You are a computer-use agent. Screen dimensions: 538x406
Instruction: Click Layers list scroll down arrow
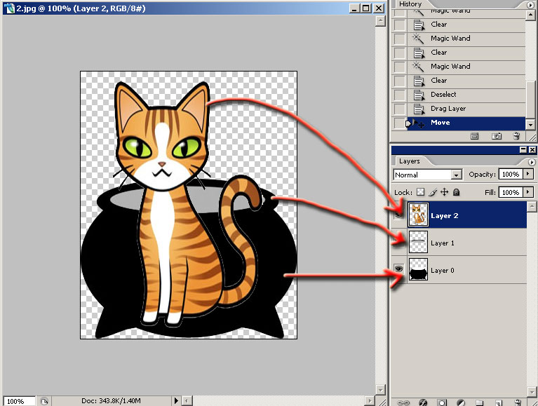[x=532, y=391]
